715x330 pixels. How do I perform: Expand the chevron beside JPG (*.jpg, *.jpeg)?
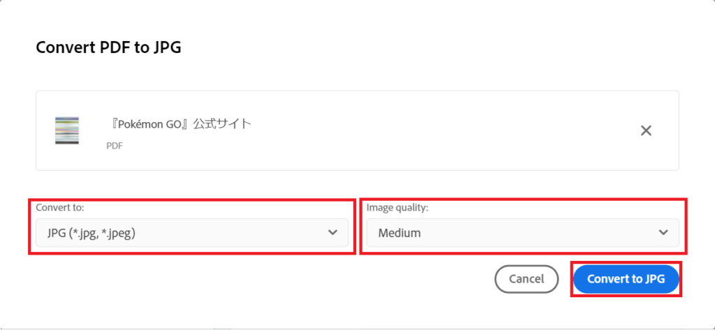pos(333,233)
